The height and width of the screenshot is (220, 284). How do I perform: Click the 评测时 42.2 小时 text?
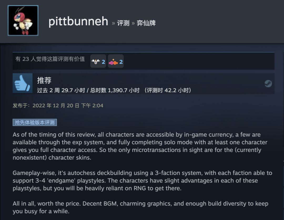[x=169, y=90]
